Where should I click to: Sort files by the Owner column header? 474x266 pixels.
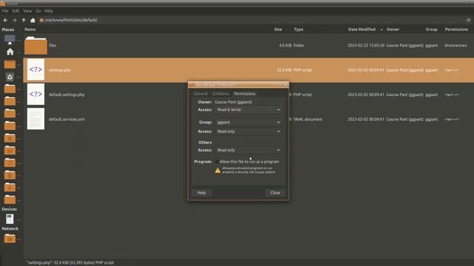[x=393, y=30]
